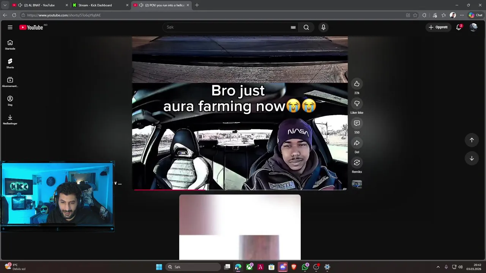Open Brave browser from the taskbar
This screenshot has height=273, width=486.
tap(293, 267)
